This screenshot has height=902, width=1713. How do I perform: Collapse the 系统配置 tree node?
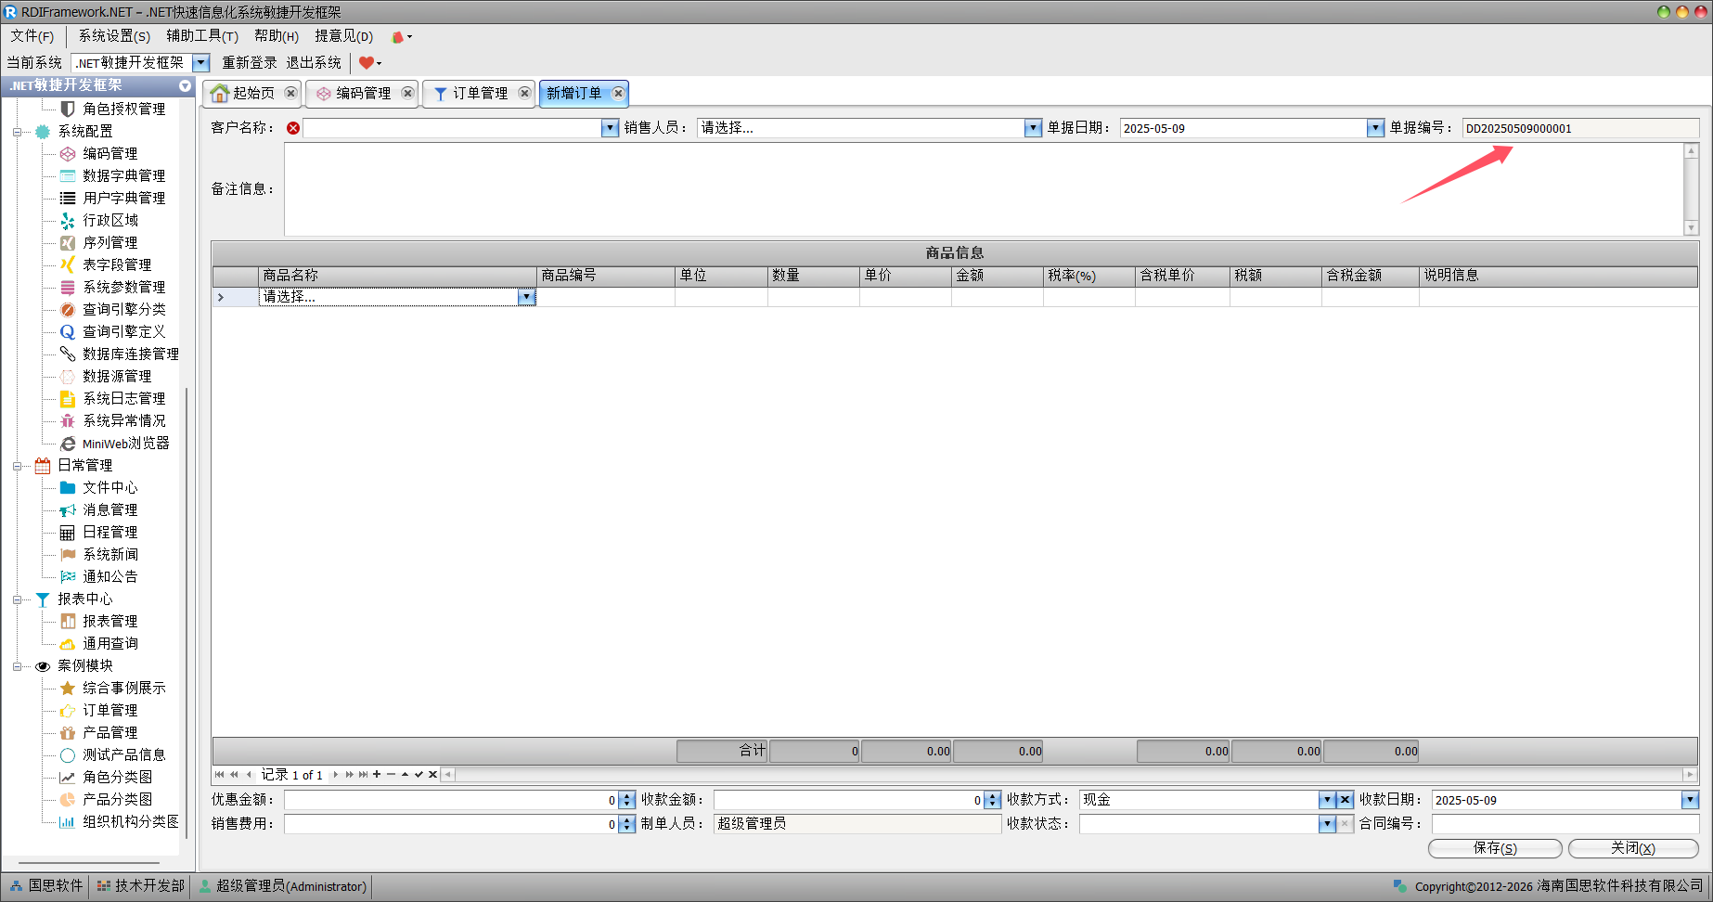[17, 132]
